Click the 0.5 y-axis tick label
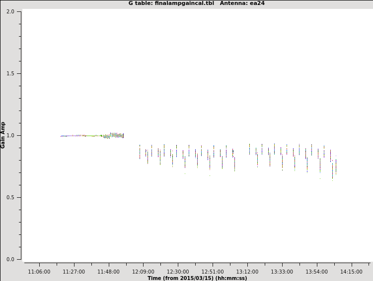The image size is (373, 281). pos(10,197)
